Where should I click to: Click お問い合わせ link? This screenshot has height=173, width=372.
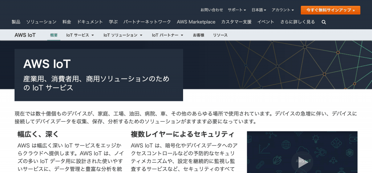tap(212, 10)
